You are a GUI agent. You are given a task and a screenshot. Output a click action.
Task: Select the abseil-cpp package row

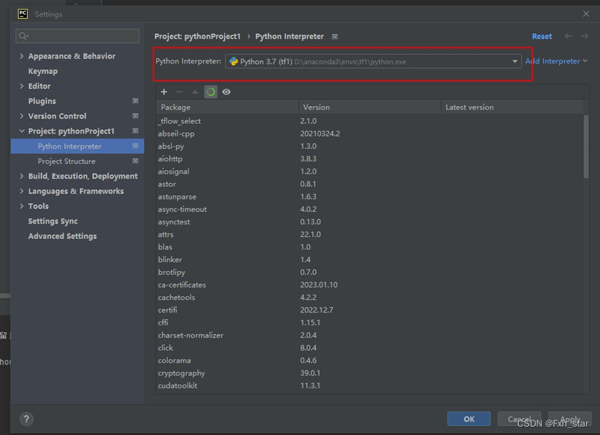(x=369, y=134)
